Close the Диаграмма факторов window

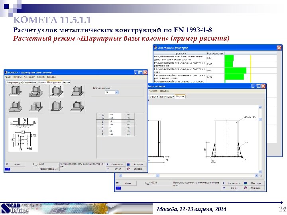(x=279, y=48)
